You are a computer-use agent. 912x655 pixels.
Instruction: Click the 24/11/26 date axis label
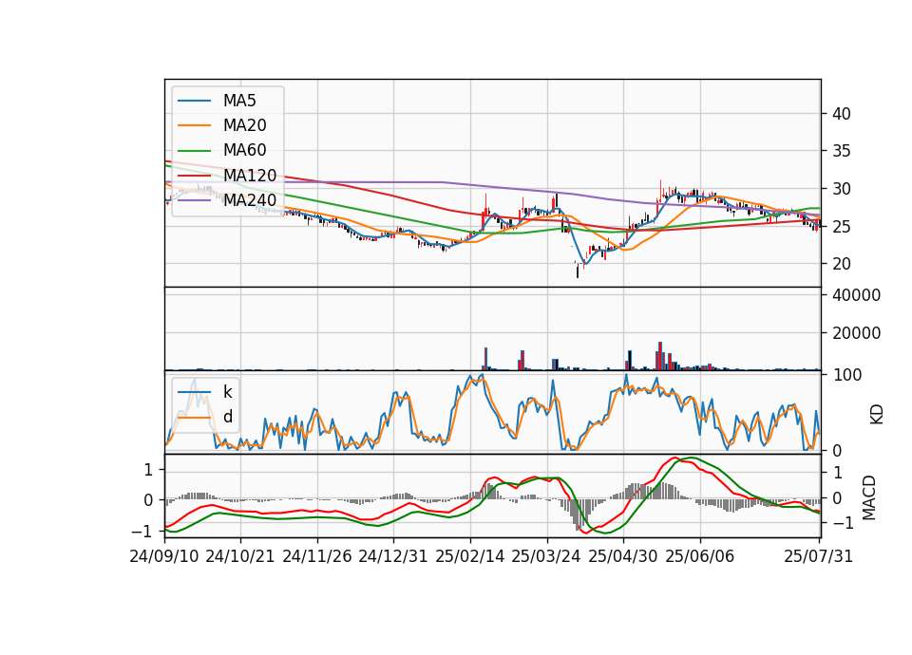pyautogui.click(x=317, y=556)
